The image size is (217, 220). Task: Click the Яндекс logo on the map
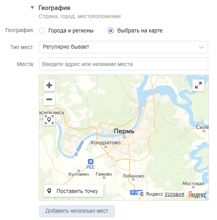tap(197, 195)
